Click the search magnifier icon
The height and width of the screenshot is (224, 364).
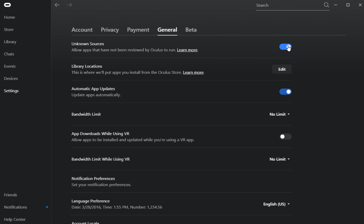pos(326,5)
